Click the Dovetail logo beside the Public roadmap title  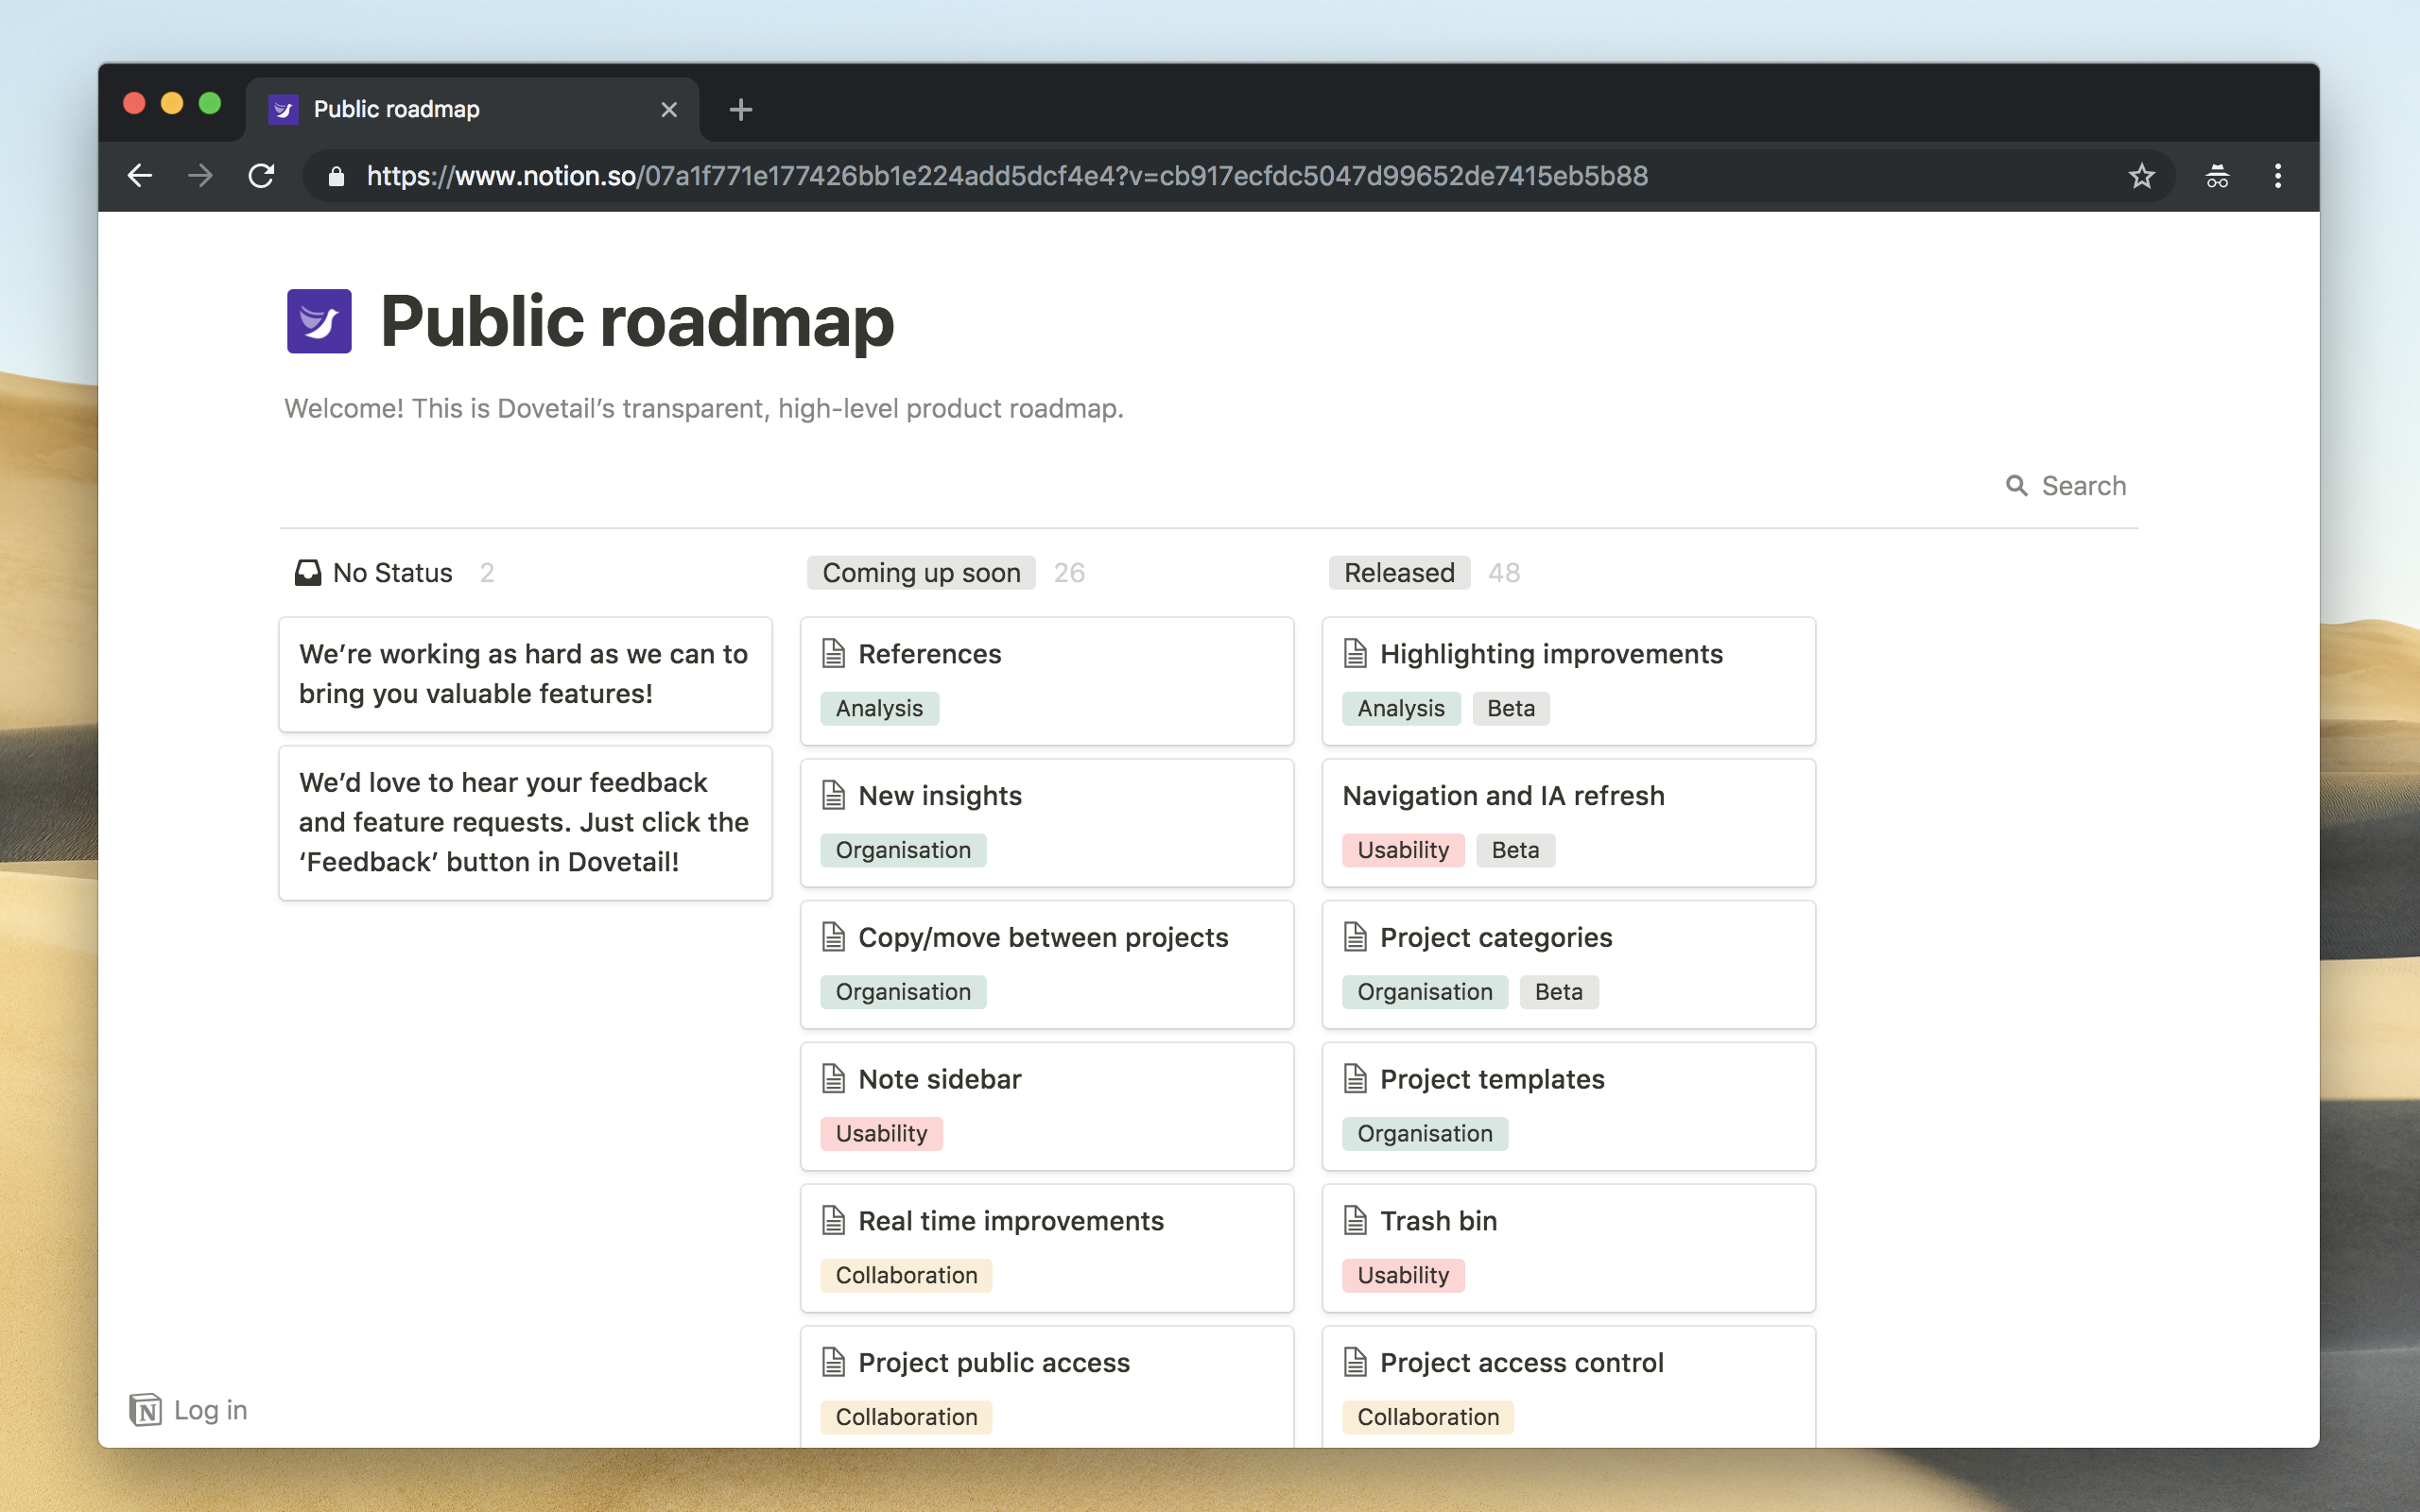click(x=319, y=321)
